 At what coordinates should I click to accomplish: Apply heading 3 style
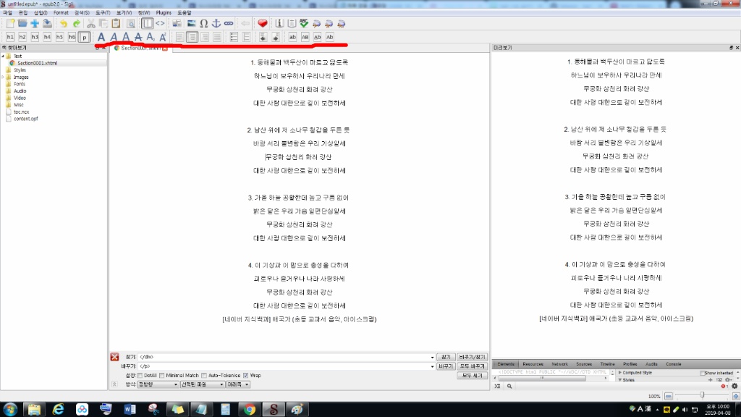point(35,37)
